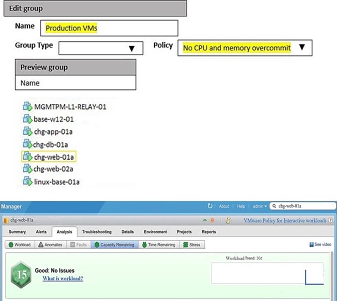The width and height of the screenshot is (337, 301).
Task: Click the VM icon beside linux-base-01a
Action: (27, 181)
